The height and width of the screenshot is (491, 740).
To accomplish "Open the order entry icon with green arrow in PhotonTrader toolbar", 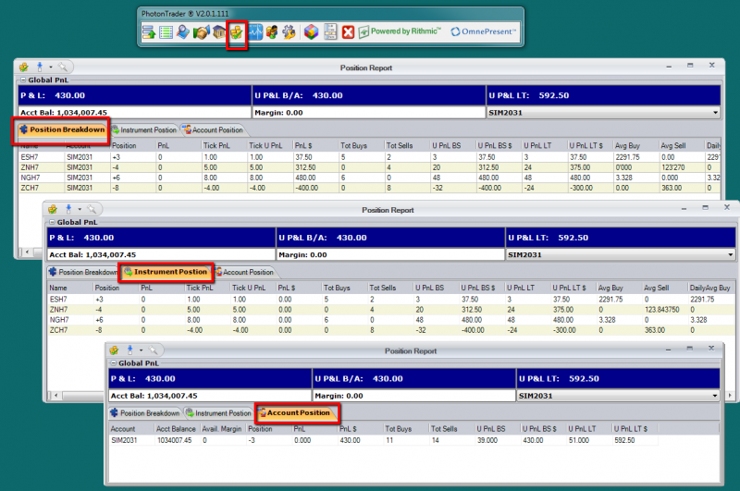I will coord(149,32).
